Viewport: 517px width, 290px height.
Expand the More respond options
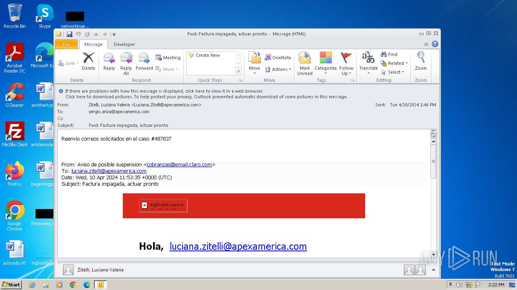click(167, 69)
